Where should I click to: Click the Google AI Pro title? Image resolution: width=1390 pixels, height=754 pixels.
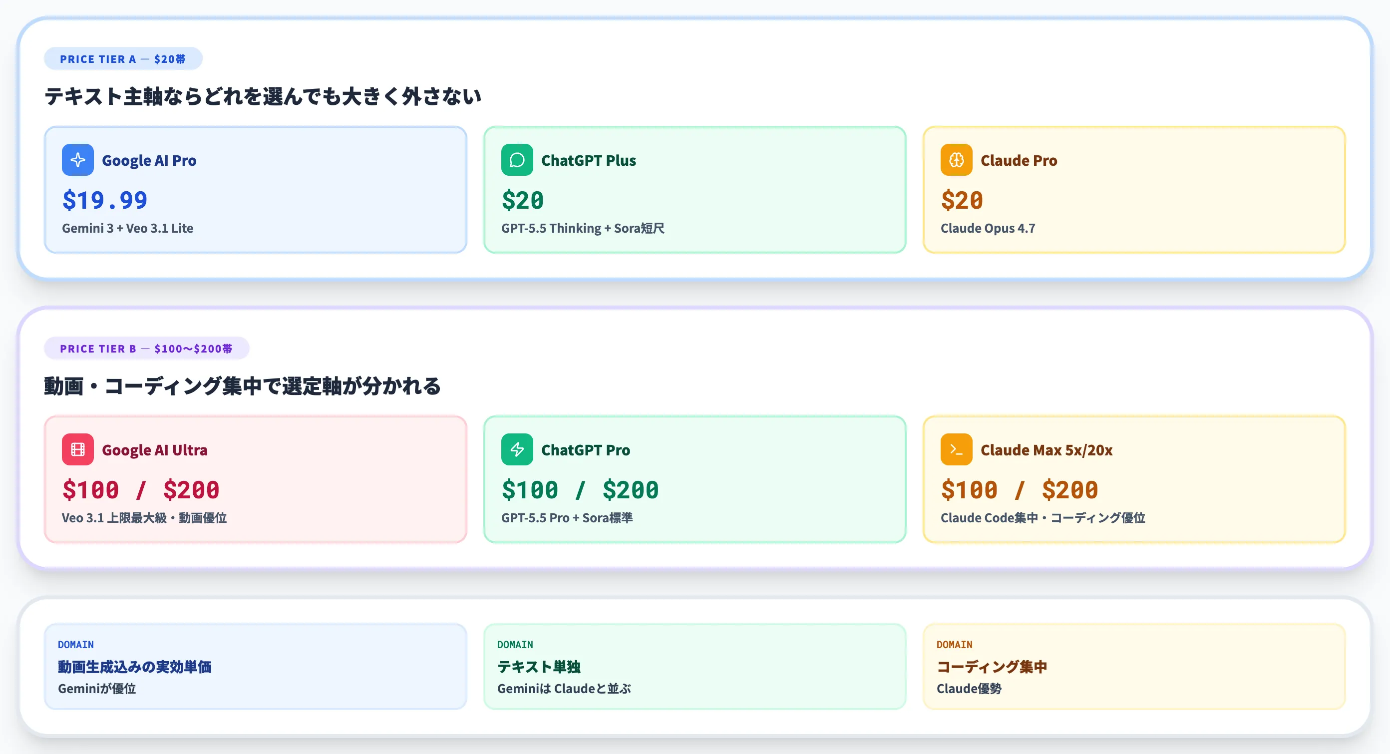149,160
